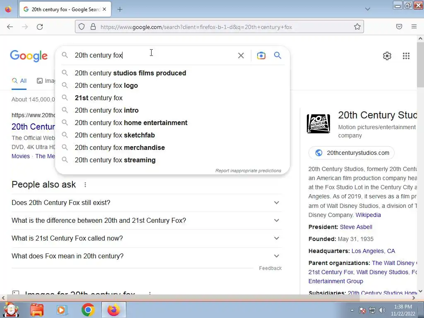Expand 'What does Fox mean in 20th century?'
The height and width of the screenshot is (318, 424).
(x=147, y=256)
